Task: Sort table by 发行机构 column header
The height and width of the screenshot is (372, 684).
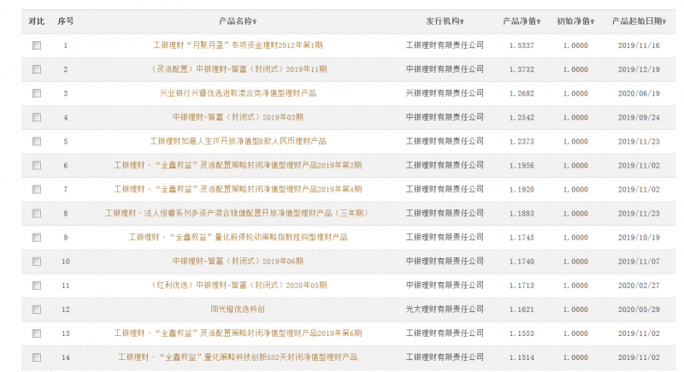Action: click(x=445, y=21)
